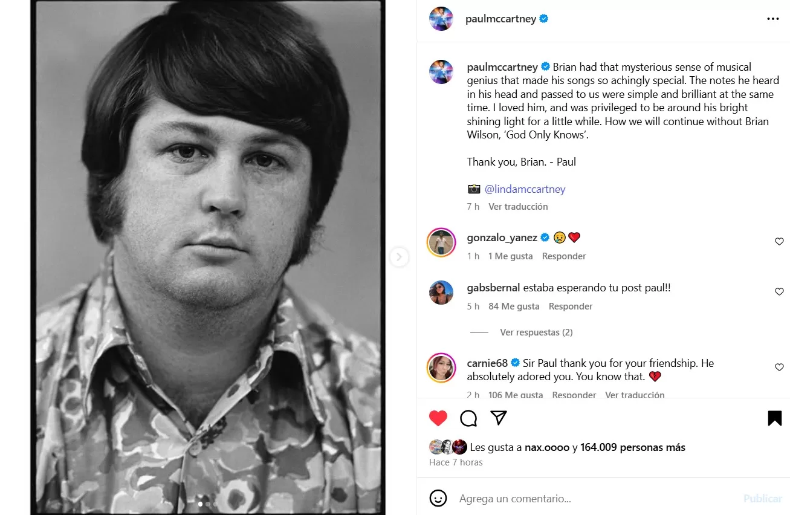Toggle the saved bookmark icon
The height and width of the screenshot is (515, 790).
[774, 418]
